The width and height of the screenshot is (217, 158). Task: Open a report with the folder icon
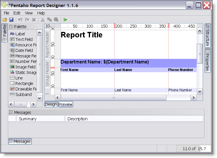click(x=5, y=20)
